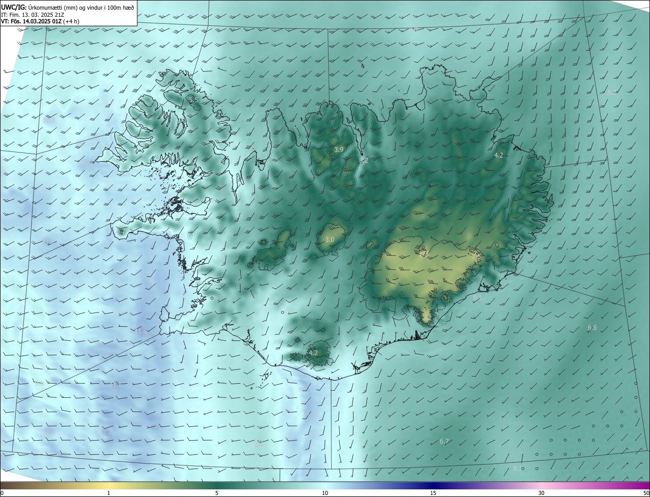
Task: Click the 8.2 value label
Action: point(364,160)
